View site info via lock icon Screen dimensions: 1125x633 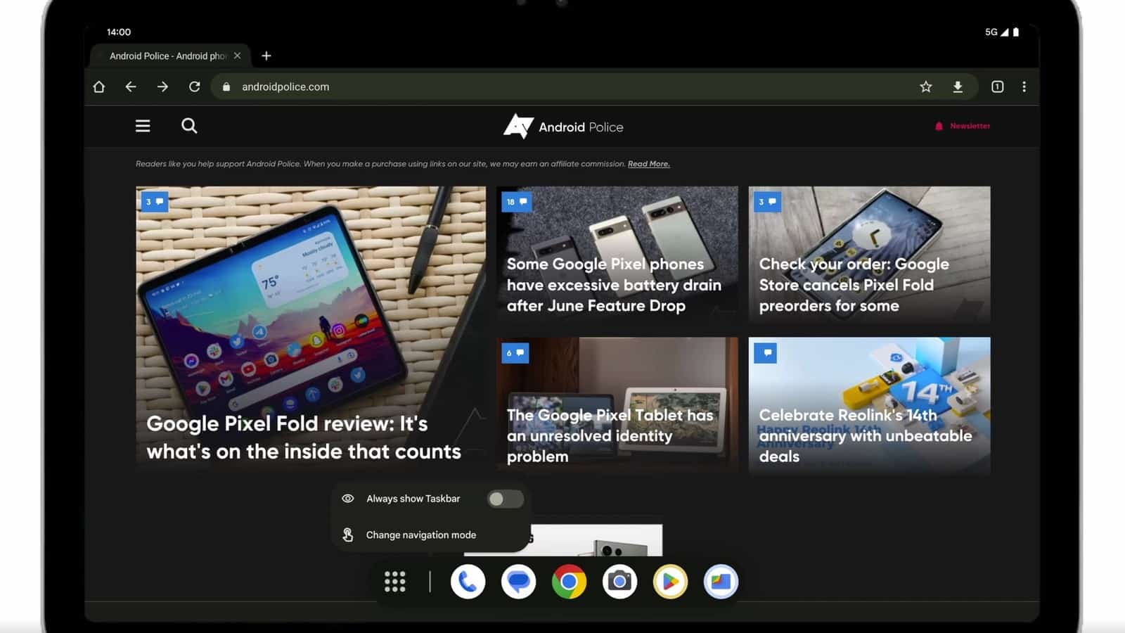coord(226,87)
